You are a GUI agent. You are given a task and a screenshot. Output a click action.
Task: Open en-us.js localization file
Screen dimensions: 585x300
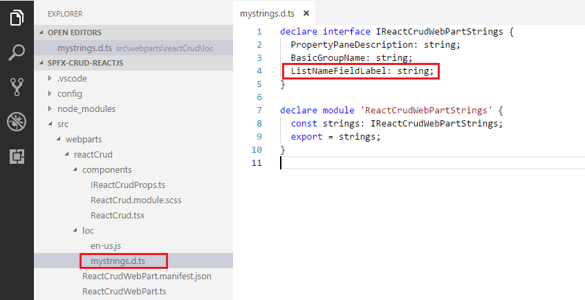click(x=106, y=245)
